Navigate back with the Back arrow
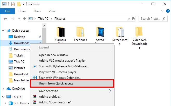 (x=6, y=19)
